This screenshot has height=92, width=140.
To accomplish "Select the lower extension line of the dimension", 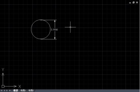I will [49, 39].
